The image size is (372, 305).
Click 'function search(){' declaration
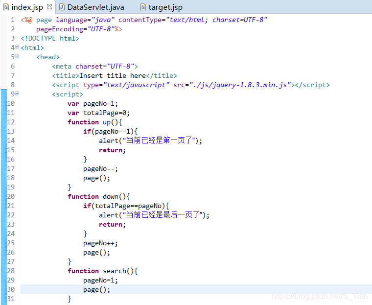[x=102, y=271]
